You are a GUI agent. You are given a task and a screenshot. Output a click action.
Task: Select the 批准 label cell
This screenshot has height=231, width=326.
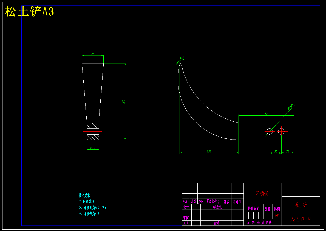(x=217, y=223)
